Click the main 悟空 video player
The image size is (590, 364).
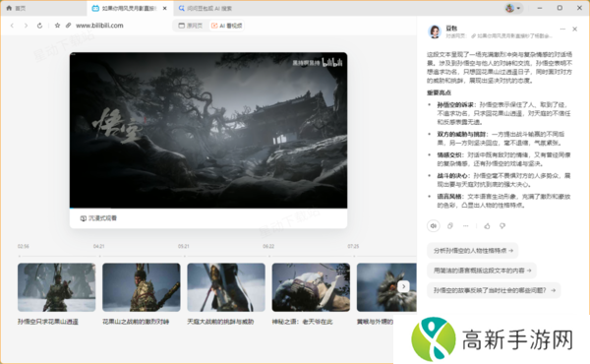point(208,130)
